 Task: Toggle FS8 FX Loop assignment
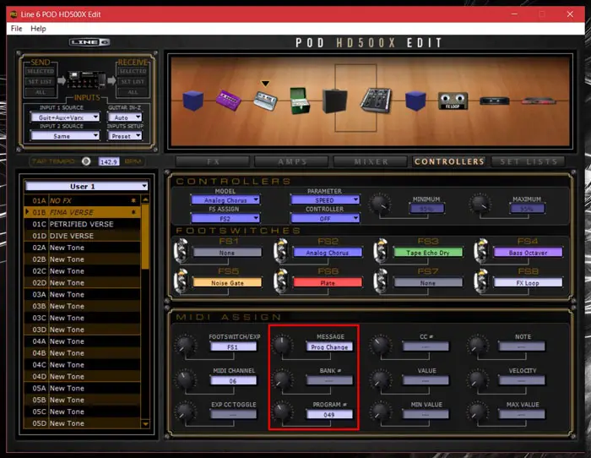point(528,282)
